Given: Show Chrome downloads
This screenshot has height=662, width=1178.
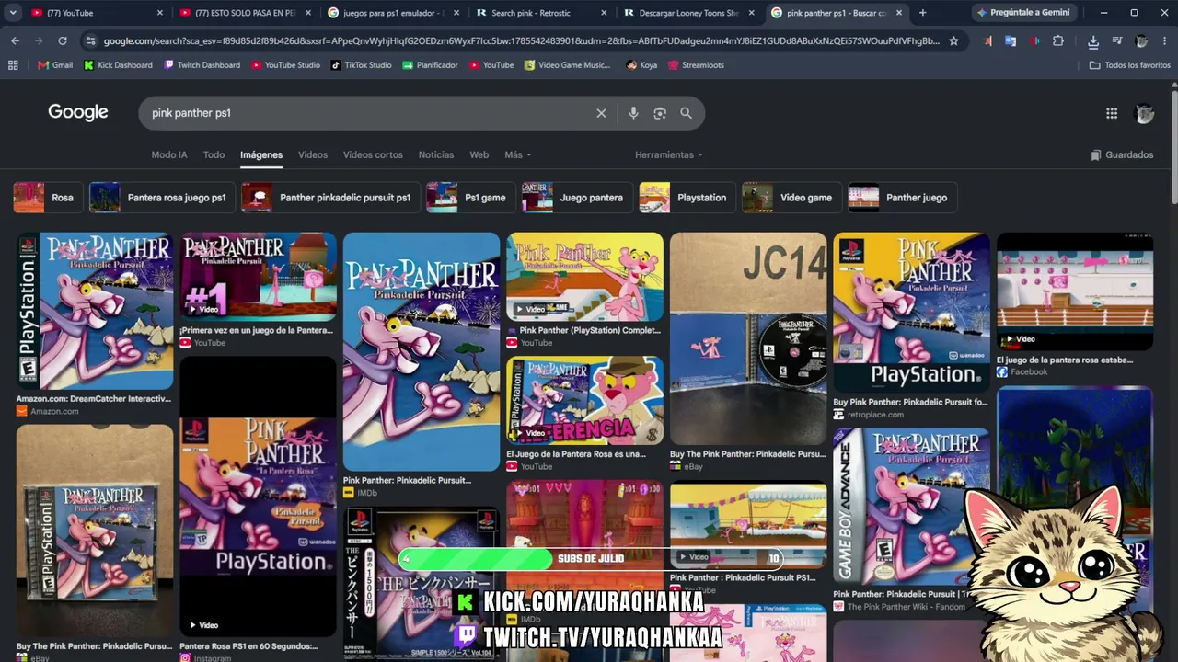Looking at the screenshot, I should (1093, 40).
